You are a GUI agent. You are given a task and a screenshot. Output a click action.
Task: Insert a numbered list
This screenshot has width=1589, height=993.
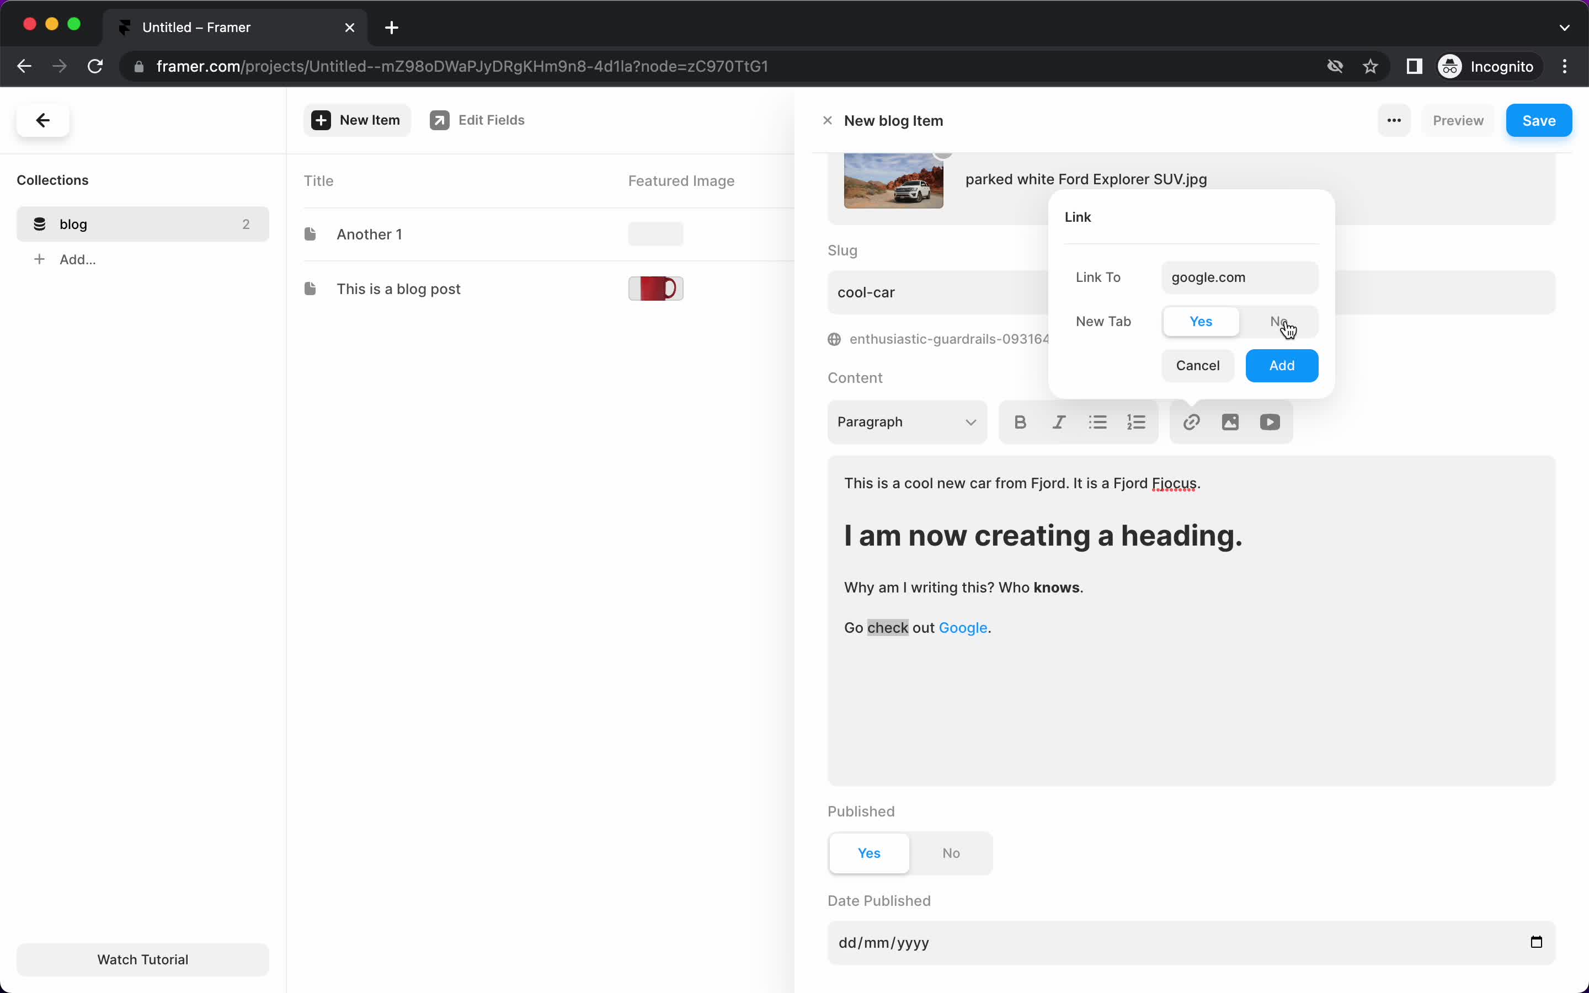click(x=1136, y=422)
